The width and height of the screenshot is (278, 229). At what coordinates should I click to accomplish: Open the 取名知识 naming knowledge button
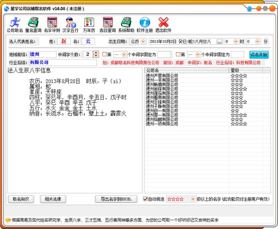point(21,199)
